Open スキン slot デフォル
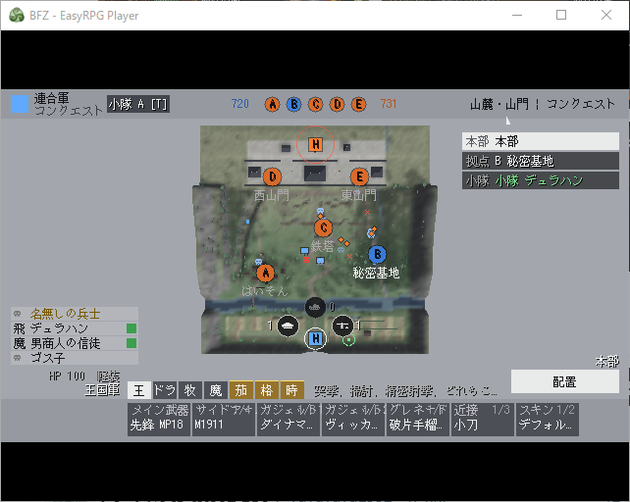The height and width of the screenshot is (502, 630). 548,420
